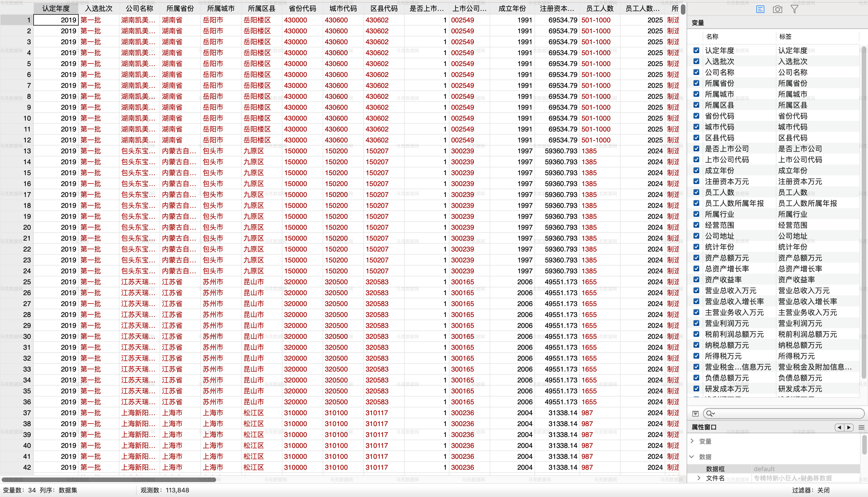
Task: Click 松江区 cell in row 37
Action: (x=261, y=413)
